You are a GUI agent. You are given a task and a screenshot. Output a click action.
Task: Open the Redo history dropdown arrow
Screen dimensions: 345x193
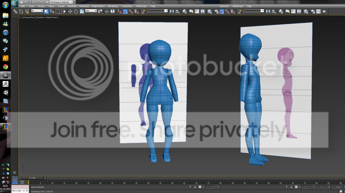tap(44, 2)
